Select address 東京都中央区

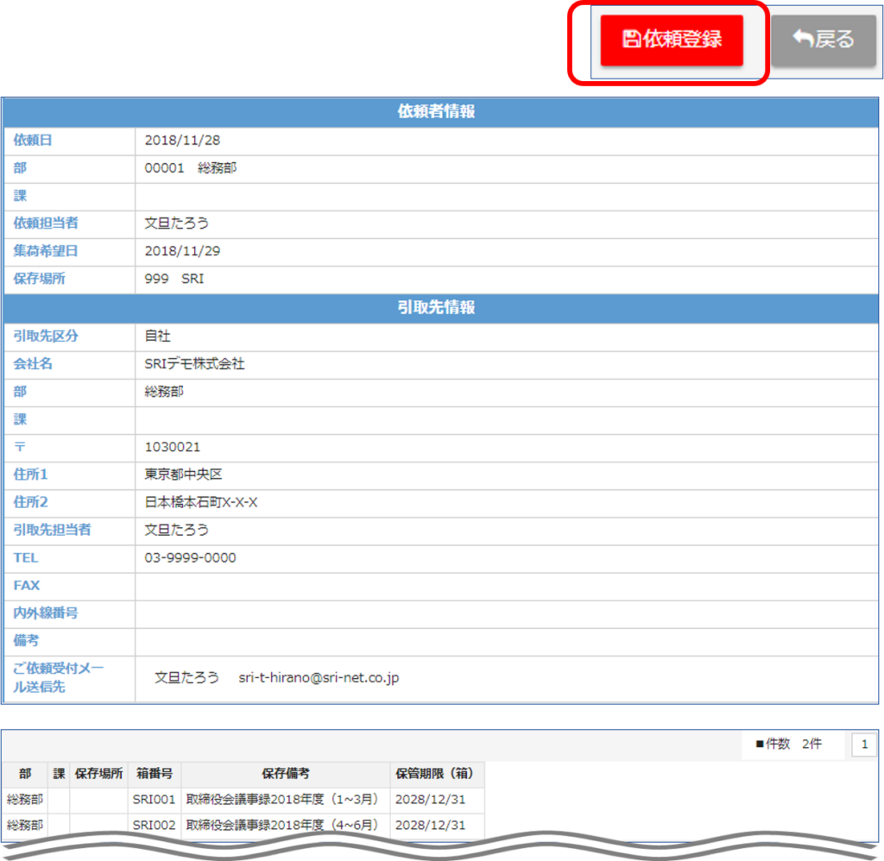pyautogui.click(x=183, y=474)
